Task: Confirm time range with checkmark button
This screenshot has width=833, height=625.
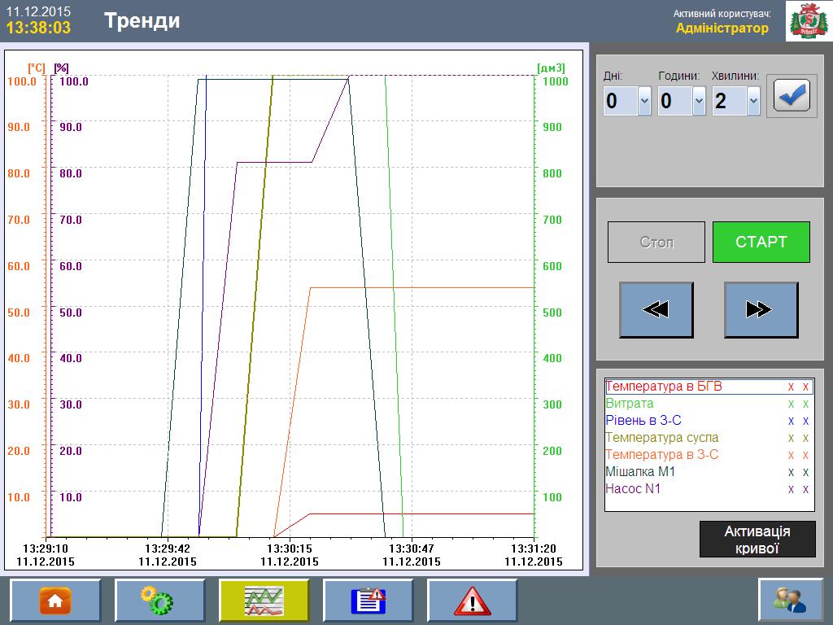Action: (791, 98)
